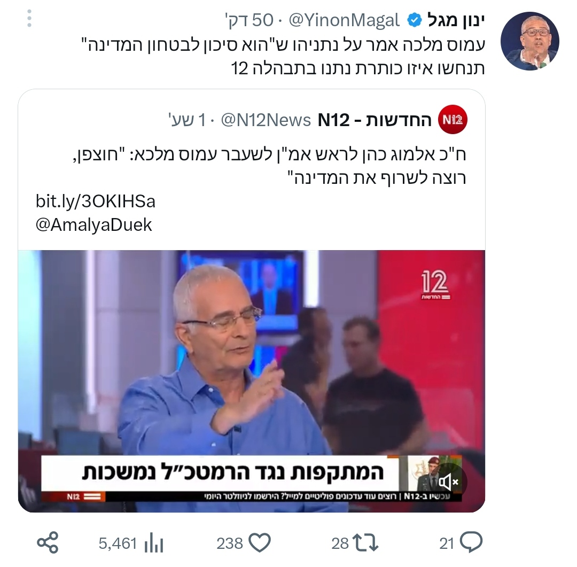577x567 pixels.
Task: Click the 12 channel logo in video
Action: (x=435, y=285)
